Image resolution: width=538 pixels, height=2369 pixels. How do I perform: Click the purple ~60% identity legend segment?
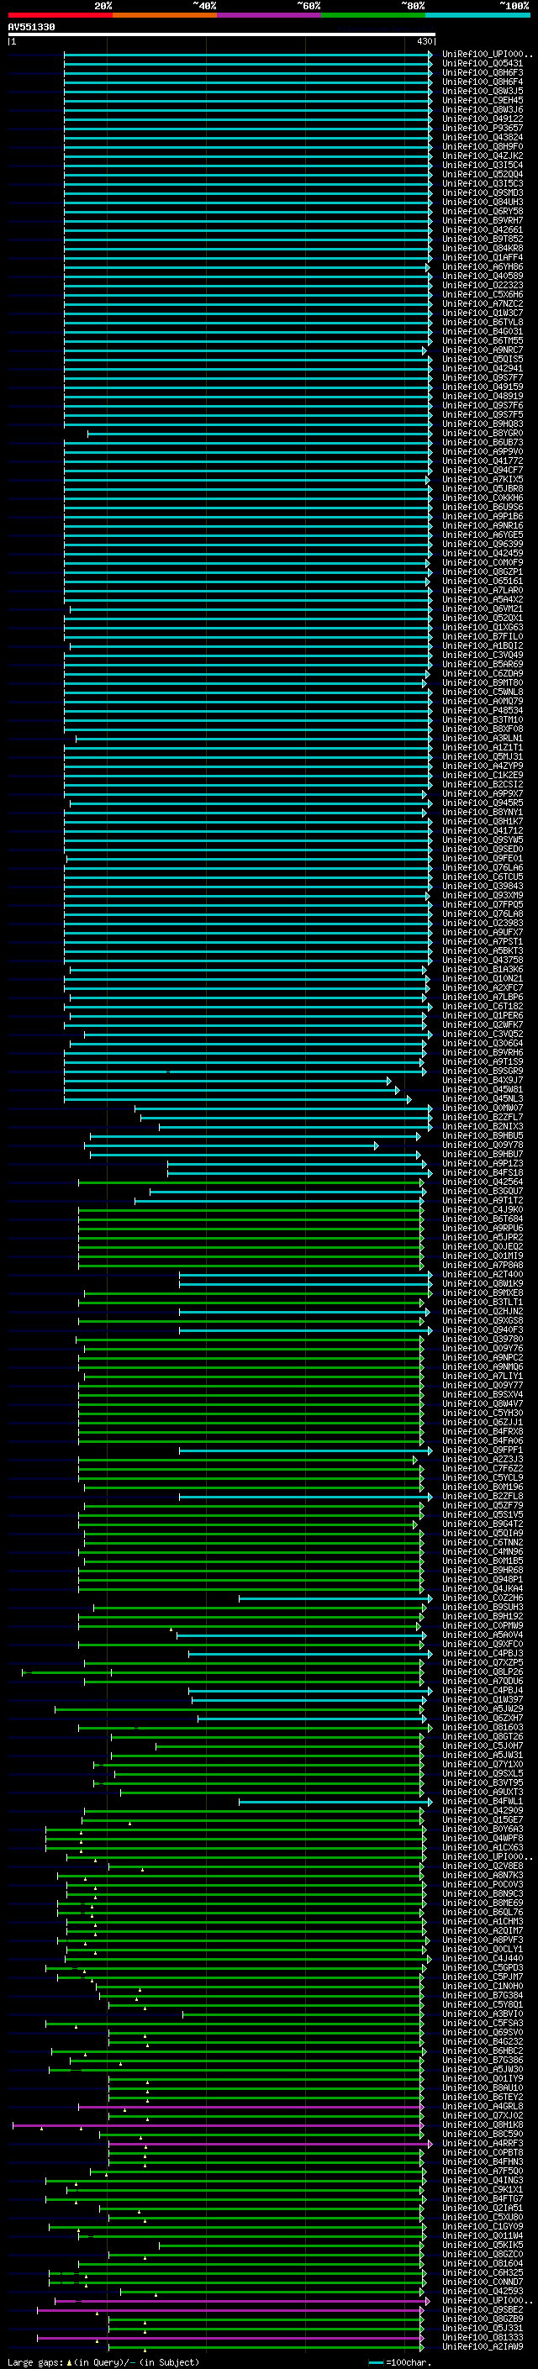[x=268, y=15]
